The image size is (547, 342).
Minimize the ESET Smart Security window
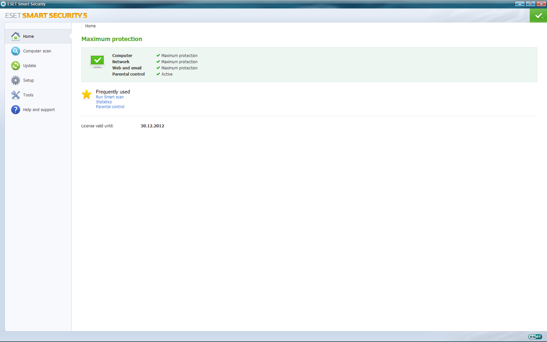[x=519, y=4]
